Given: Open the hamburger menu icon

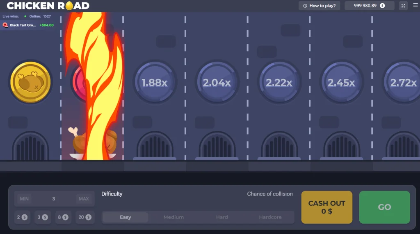Looking at the screenshot, I should tap(415, 5).
